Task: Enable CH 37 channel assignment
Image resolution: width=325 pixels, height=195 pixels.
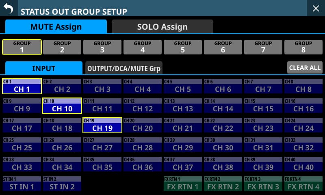Action: pos(183,165)
